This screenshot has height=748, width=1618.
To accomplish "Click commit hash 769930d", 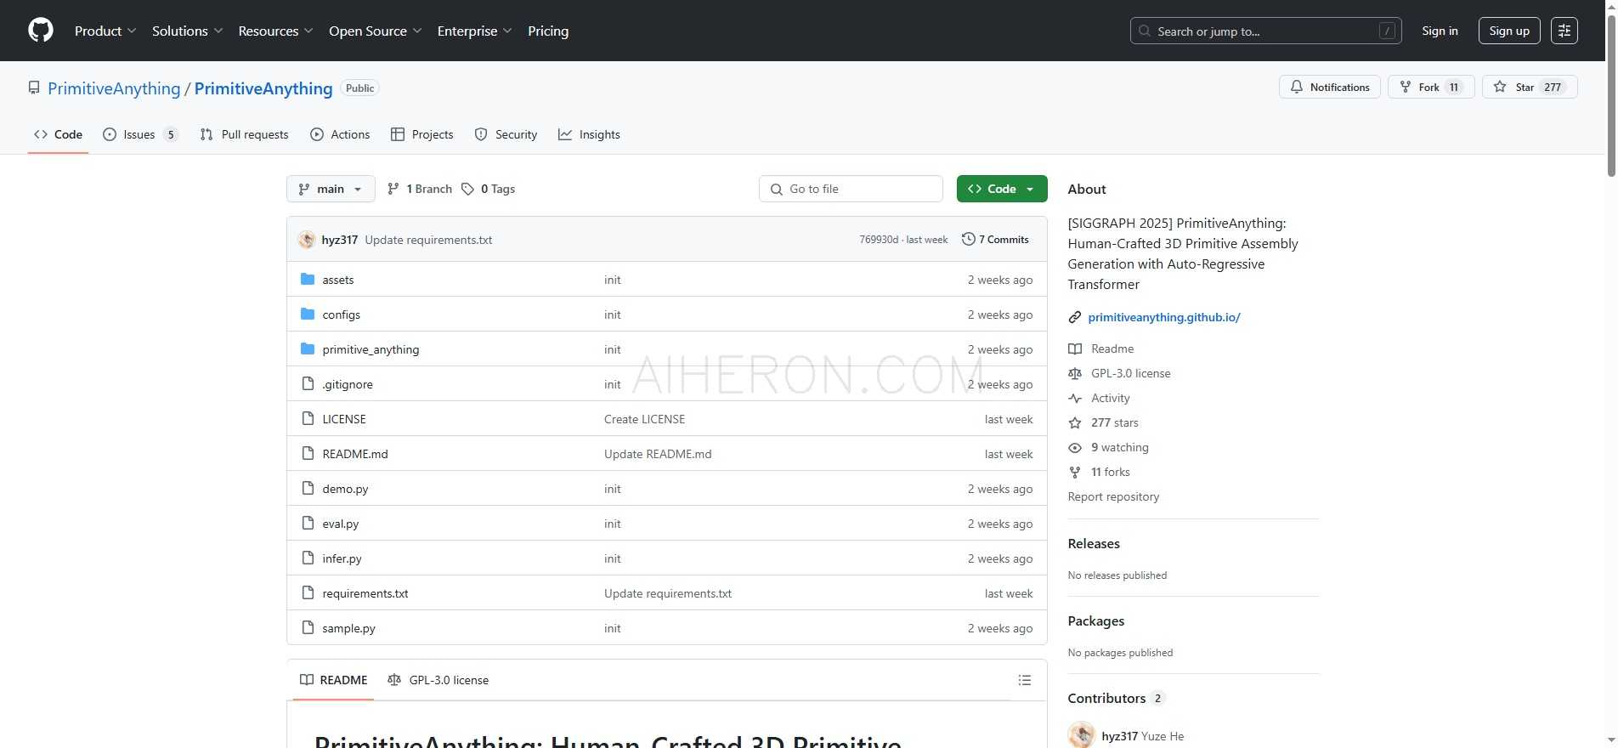I will tap(879, 240).
